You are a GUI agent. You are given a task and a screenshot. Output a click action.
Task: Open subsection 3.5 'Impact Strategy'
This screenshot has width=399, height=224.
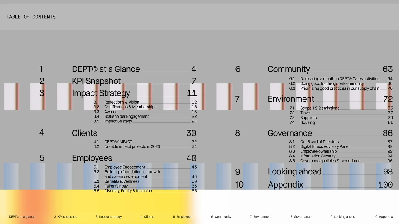click(118, 121)
